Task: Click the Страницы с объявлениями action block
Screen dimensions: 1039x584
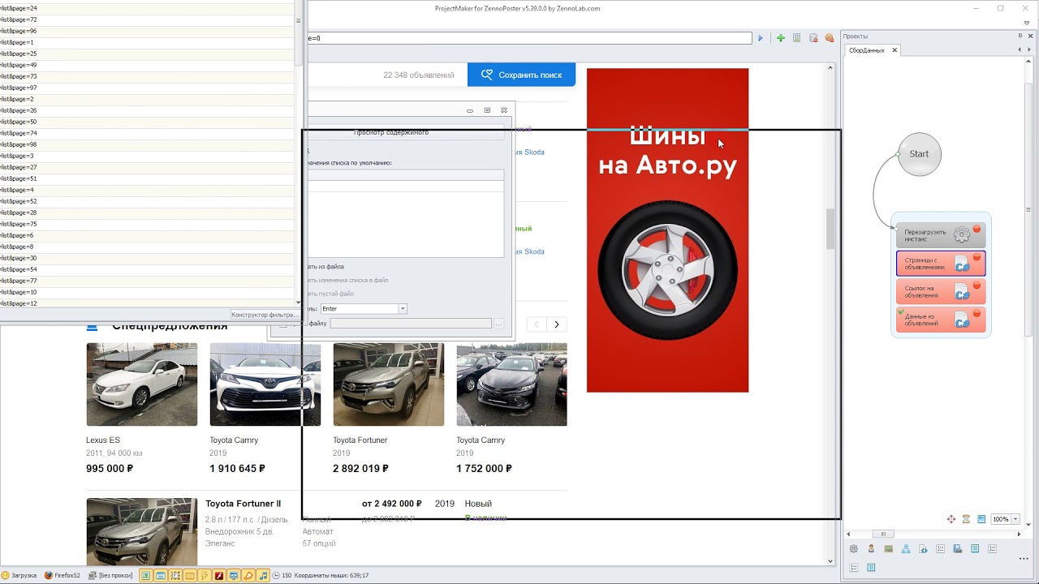Action: [x=941, y=264]
